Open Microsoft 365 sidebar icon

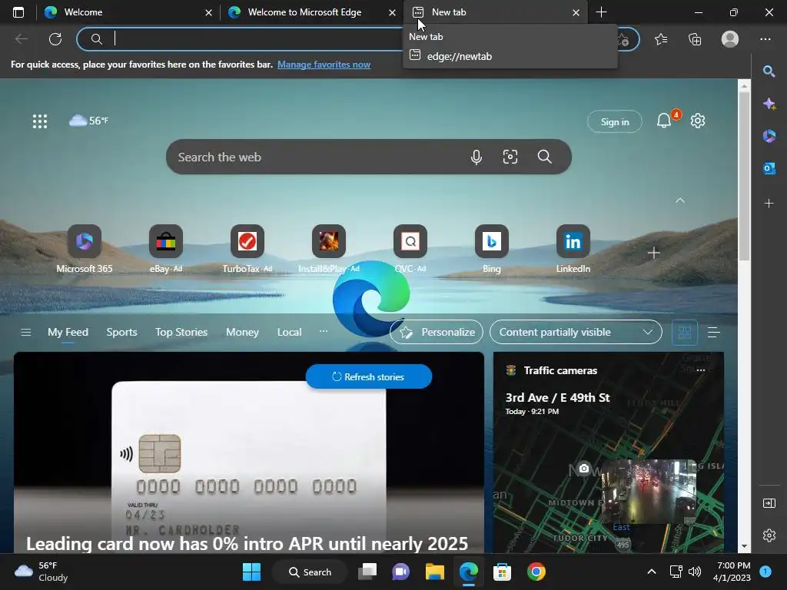769,136
